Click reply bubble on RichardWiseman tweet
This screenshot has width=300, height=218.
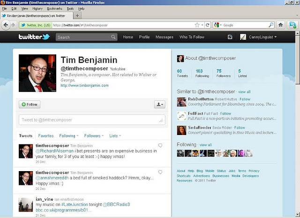160,145
